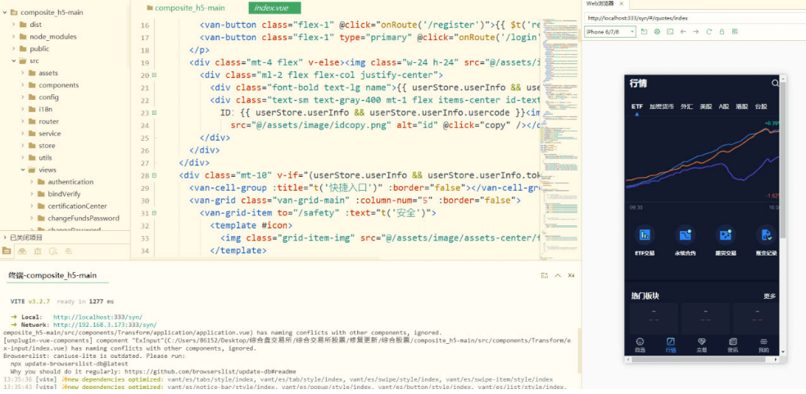
Task: Click the browser forward arrow icon
Action: click(x=696, y=32)
